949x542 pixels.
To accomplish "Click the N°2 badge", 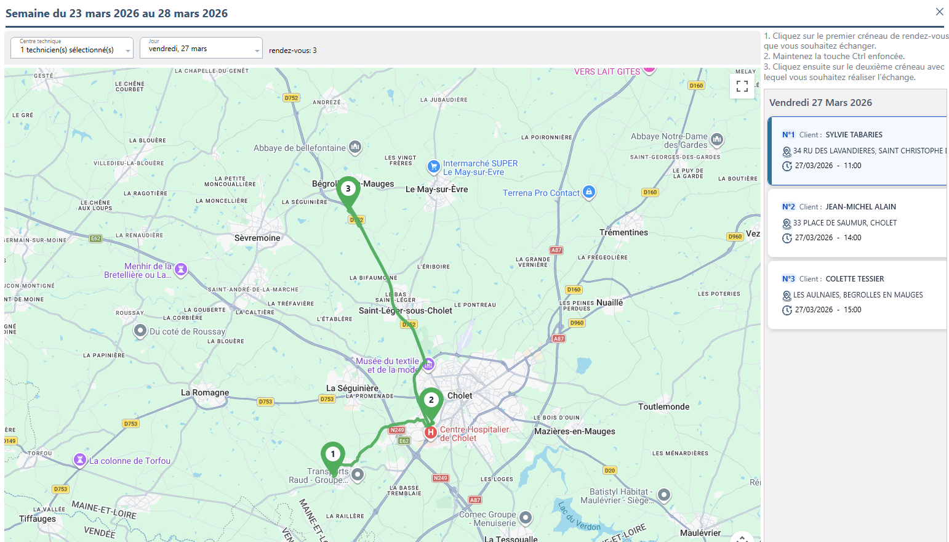I will (x=788, y=207).
